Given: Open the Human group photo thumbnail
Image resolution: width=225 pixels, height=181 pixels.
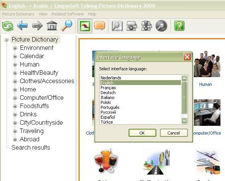Looking at the screenshot, I should click(x=207, y=64).
